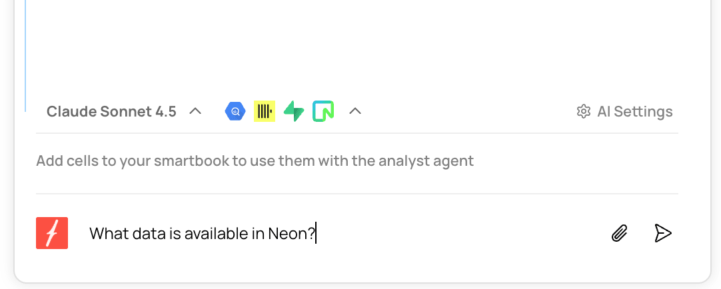Focus the prompt input after the question mark
721x289 pixels.
[400, 234]
